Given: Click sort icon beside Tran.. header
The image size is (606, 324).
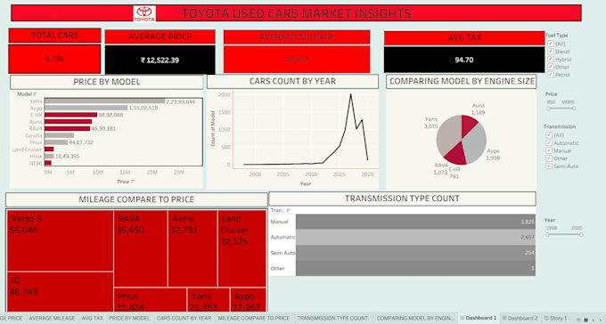Looking at the screenshot, I should click(289, 210).
